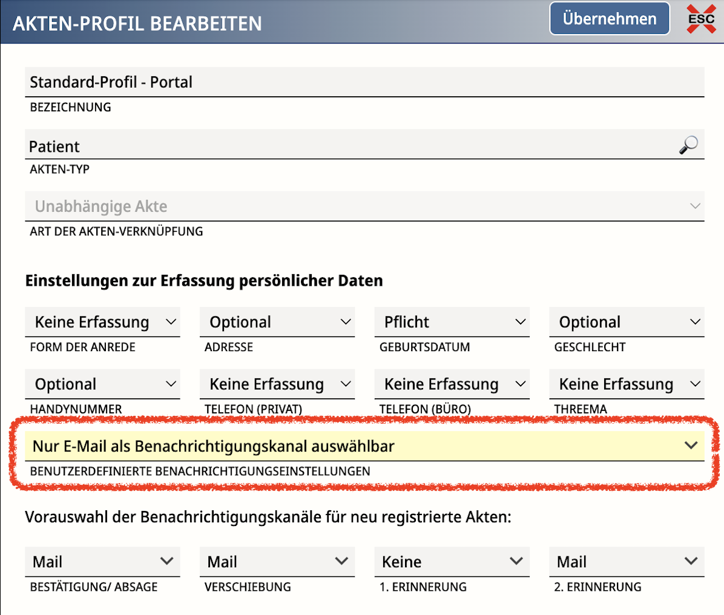Click the magnifier icon in Akten-Typ field

click(688, 145)
